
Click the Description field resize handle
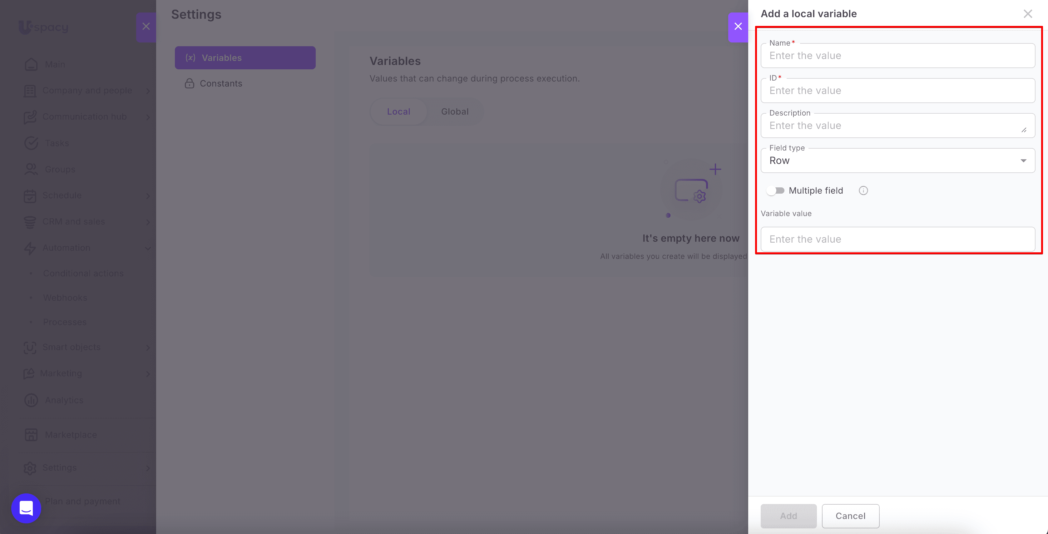pyautogui.click(x=1024, y=130)
